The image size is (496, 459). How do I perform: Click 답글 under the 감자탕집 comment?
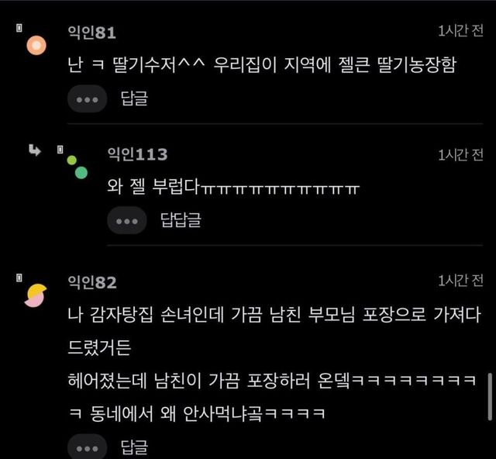(x=134, y=447)
